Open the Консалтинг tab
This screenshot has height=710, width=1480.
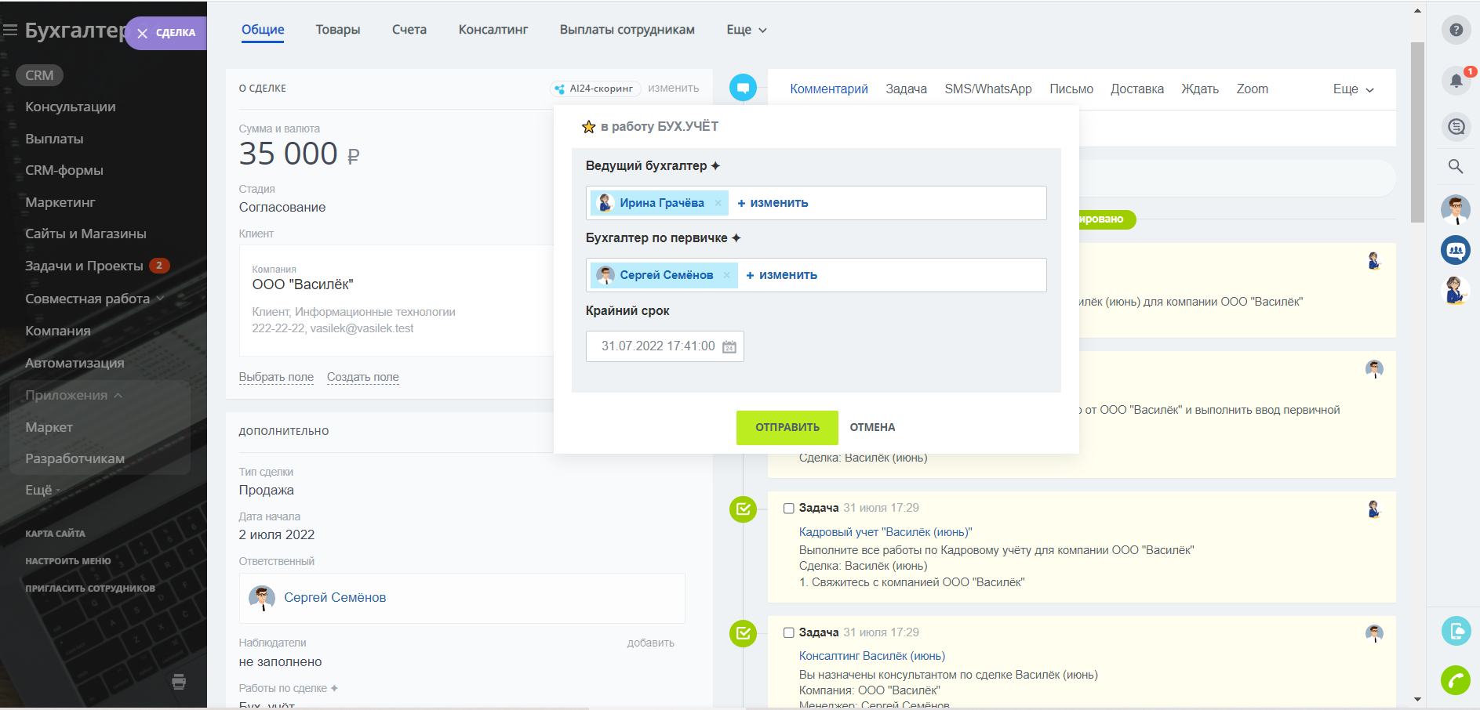pyautogui.click(x=493, y=30)
